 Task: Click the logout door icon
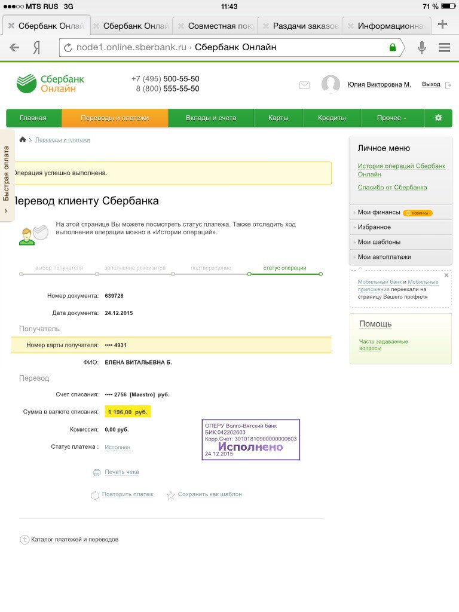(x=448, y=85)
